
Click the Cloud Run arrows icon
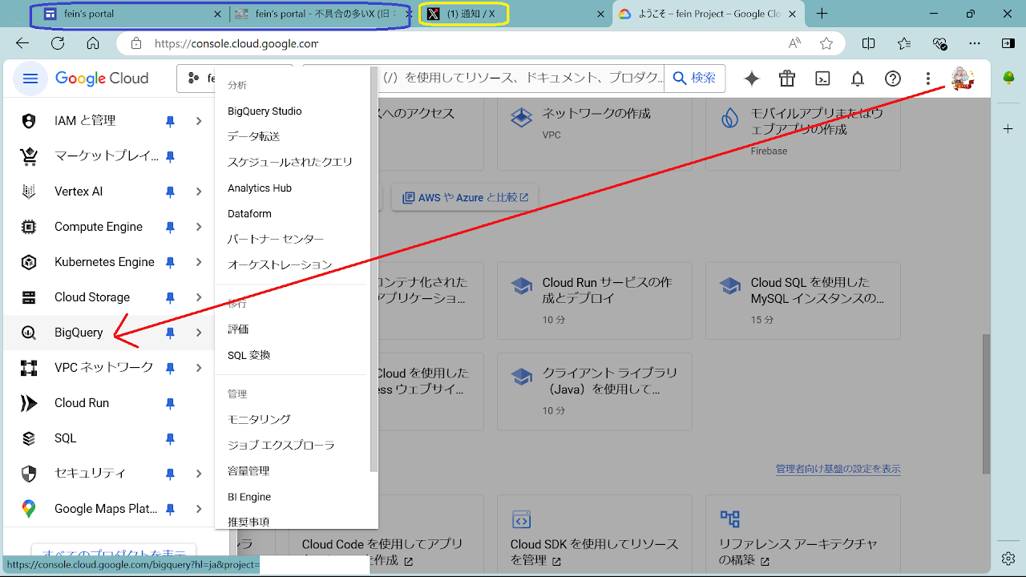(x=29, y=403)
